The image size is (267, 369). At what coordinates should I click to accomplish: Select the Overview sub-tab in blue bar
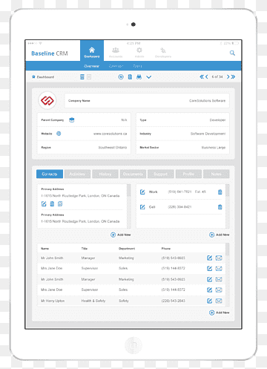(91, 66)
